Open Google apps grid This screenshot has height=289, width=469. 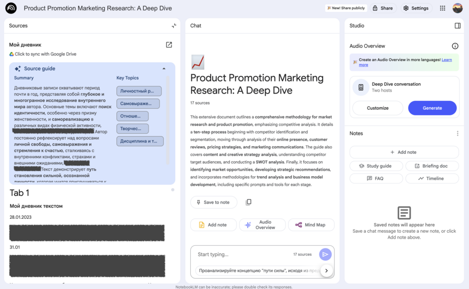tap(442, 8)
